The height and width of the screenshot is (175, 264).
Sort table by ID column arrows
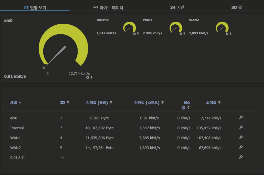click(68, 102)
